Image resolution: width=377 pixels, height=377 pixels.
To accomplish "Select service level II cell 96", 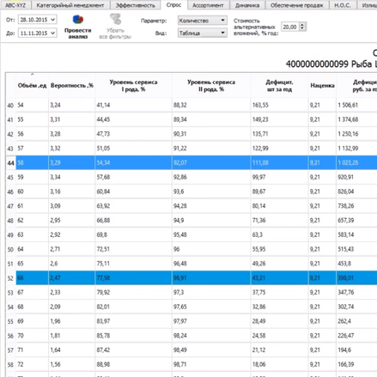I will pyautogui.click(x=211, y=249).
